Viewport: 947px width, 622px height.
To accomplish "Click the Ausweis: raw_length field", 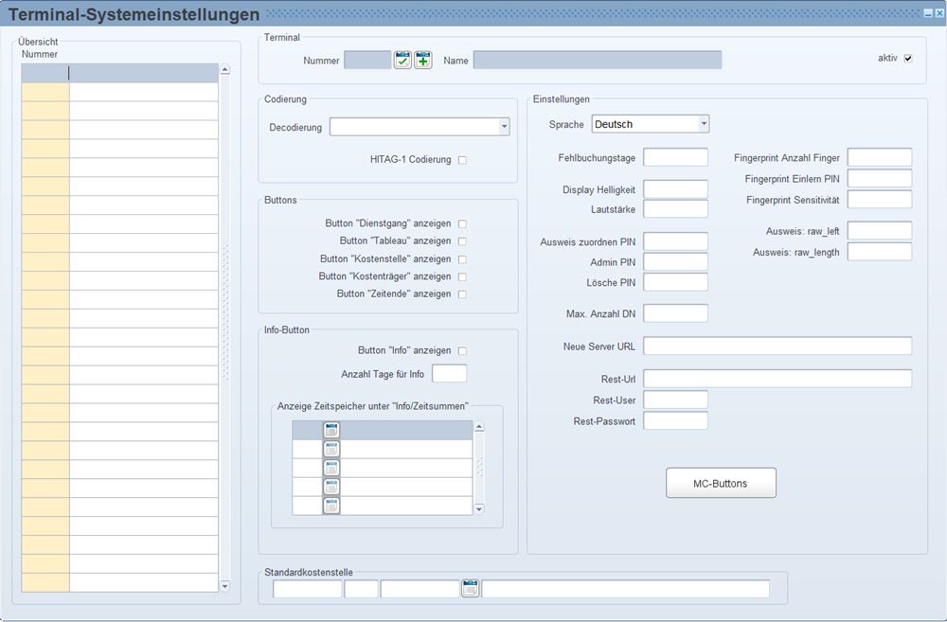I will (880, 252).
